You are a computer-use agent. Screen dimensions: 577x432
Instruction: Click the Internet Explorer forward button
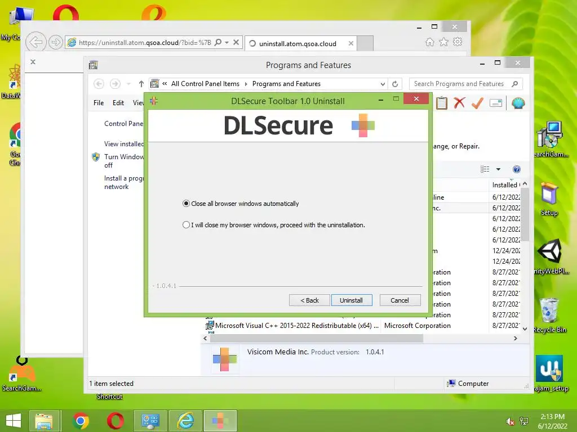[56, 42]
